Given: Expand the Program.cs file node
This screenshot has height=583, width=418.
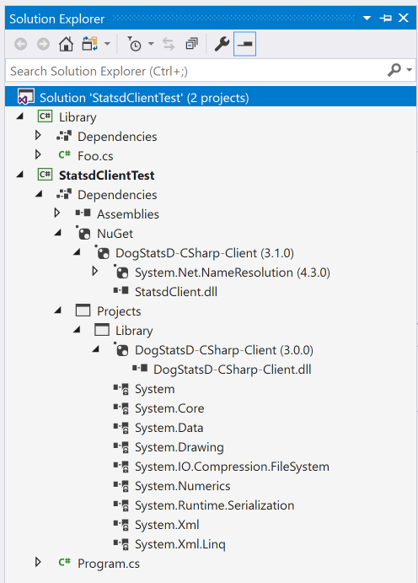Looking at the screenshot, I should coord(38,562).
